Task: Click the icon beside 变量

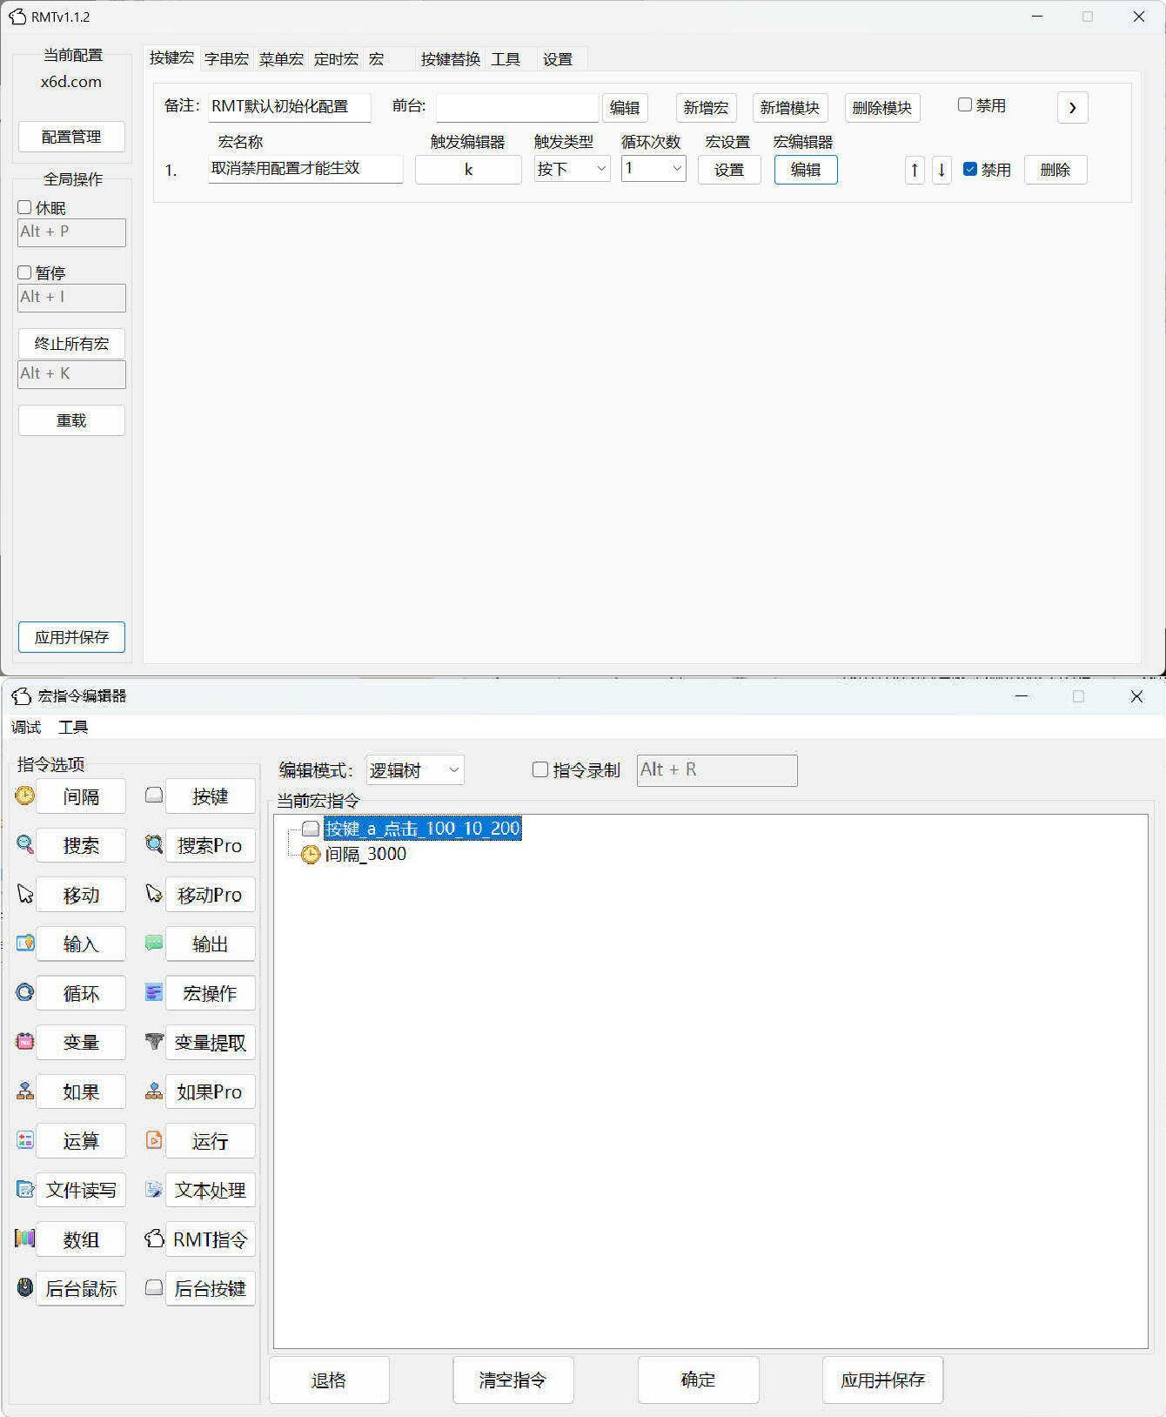Action: tap(25, 1041)
